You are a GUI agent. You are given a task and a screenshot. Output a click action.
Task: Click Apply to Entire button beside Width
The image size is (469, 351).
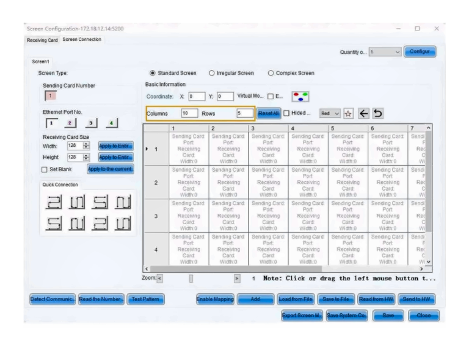(116, 146)
